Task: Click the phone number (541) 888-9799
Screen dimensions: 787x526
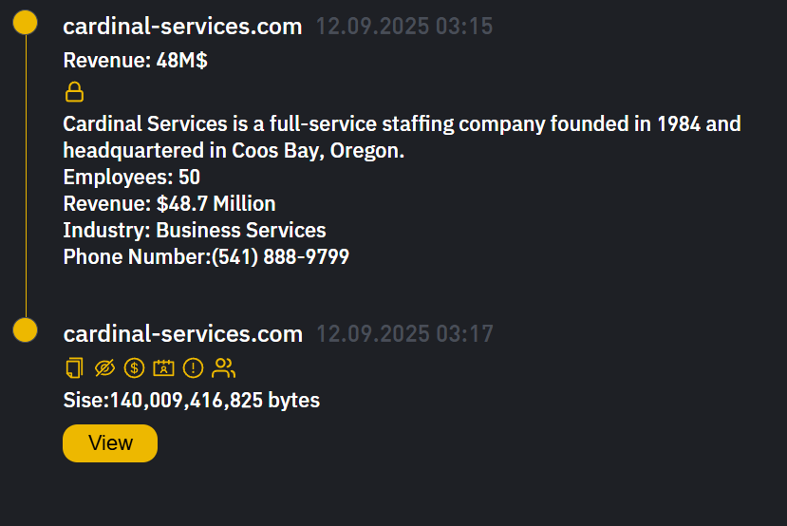Action: tap(280, 256)
